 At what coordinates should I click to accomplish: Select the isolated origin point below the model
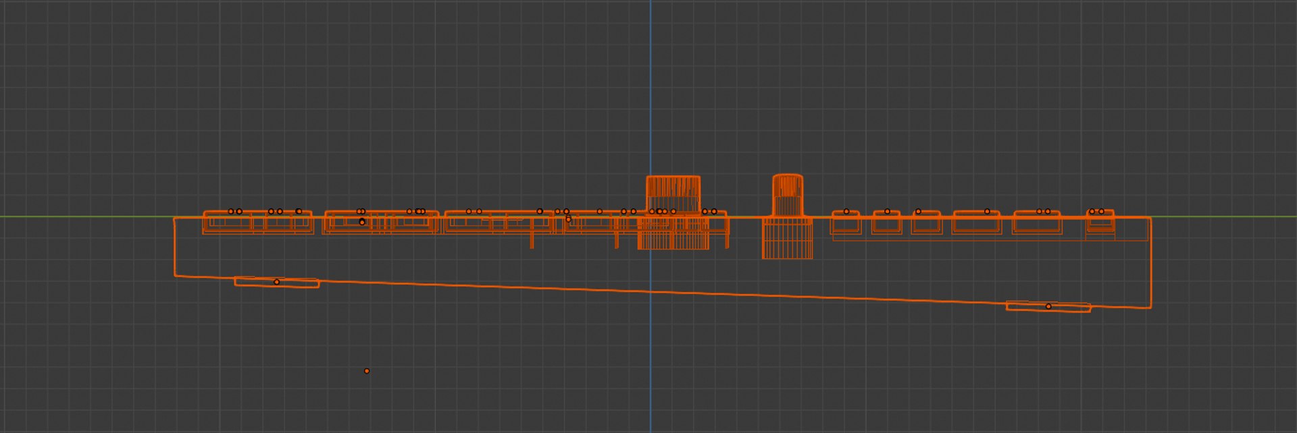pos(367,371)
